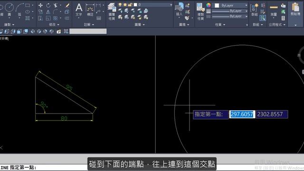This screenshot has height=171, width=304.
Task: Activate the Scale tool
Action: pos(48,18)
